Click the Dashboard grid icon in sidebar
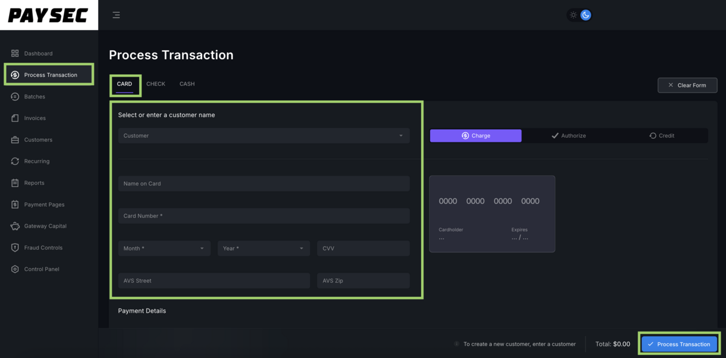Image resolution: width=726 pixels, height=358 pixels. [x=15, y=53]
